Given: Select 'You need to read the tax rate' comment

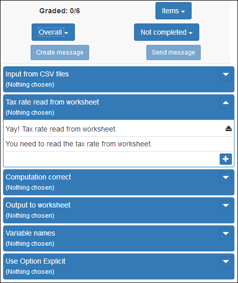Looking at the screenshot, I should pyautogui.click(x=79, y=144).
